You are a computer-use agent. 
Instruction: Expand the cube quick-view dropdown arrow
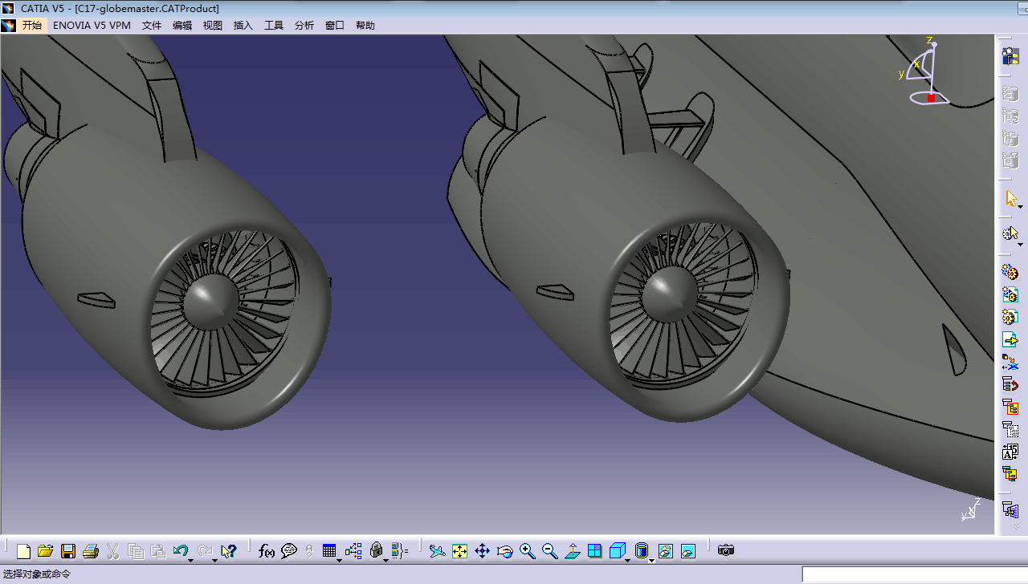[x=627, y=559]
